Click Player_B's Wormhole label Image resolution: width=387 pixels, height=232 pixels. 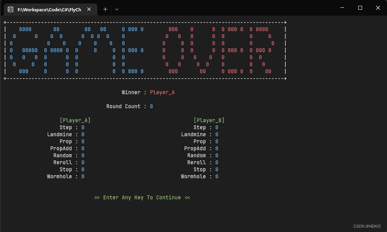(193, 176)
